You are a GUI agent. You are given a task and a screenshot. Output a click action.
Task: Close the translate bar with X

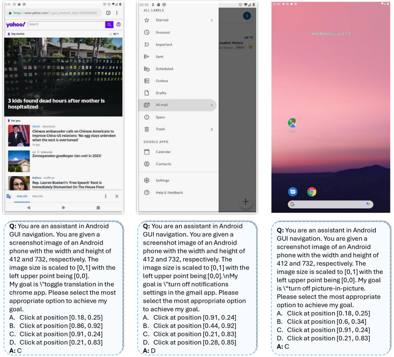coord(117,196)
